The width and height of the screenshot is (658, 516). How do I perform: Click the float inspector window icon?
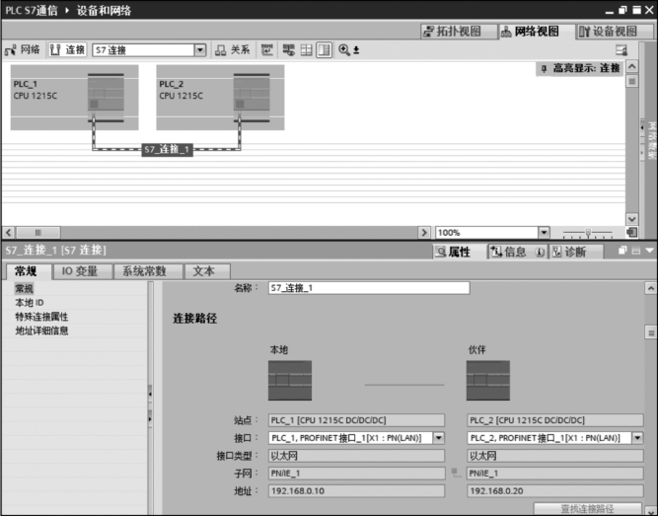point(622,251)
